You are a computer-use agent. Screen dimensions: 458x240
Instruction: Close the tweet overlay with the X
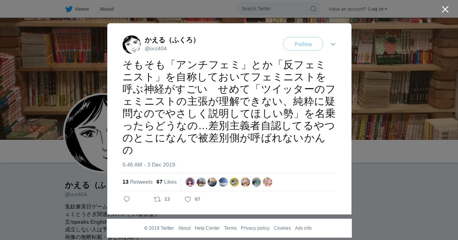(445, 9)
